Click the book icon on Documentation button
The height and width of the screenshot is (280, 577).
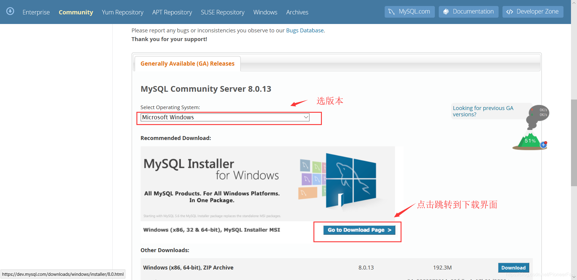[446, 12]
